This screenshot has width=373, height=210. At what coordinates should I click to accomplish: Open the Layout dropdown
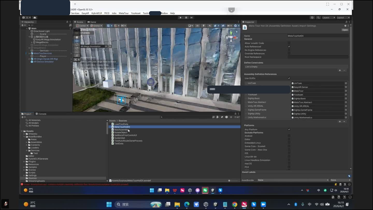click(x=343, y=18)
